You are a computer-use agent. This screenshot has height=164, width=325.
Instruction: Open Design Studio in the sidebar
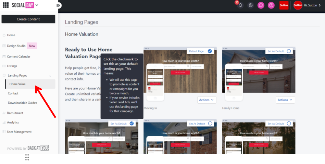(x=16, y=46)
